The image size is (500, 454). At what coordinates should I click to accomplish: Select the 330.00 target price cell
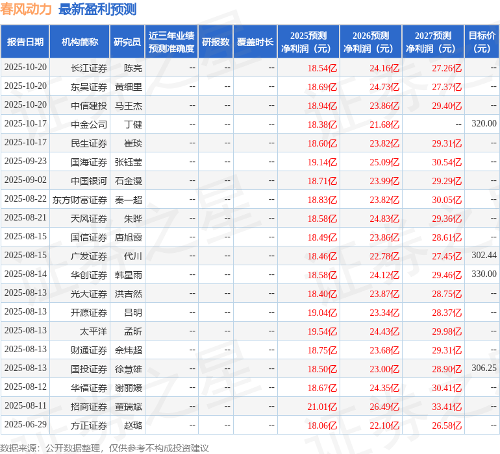(484, 274)
